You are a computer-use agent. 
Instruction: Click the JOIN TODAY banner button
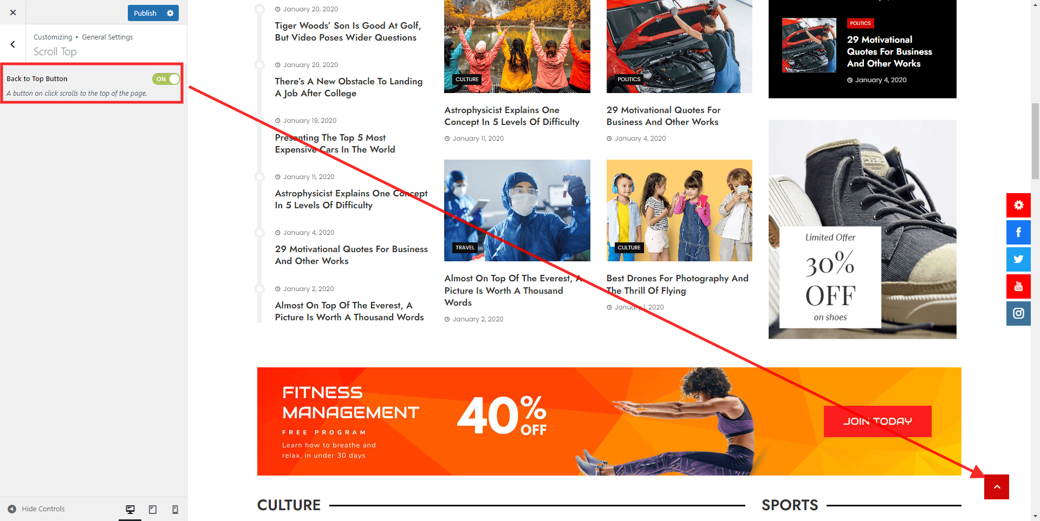click(x=877, y=421)
